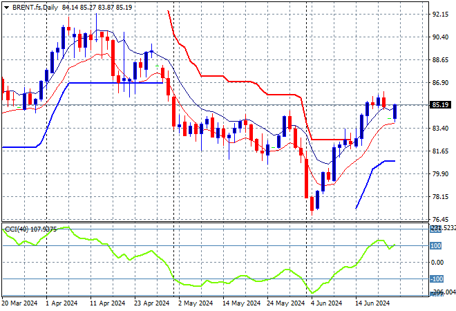Click the -100 level label on CCI scale
The width and height of the screenshot is (456, 311).
tap(437, 279)
